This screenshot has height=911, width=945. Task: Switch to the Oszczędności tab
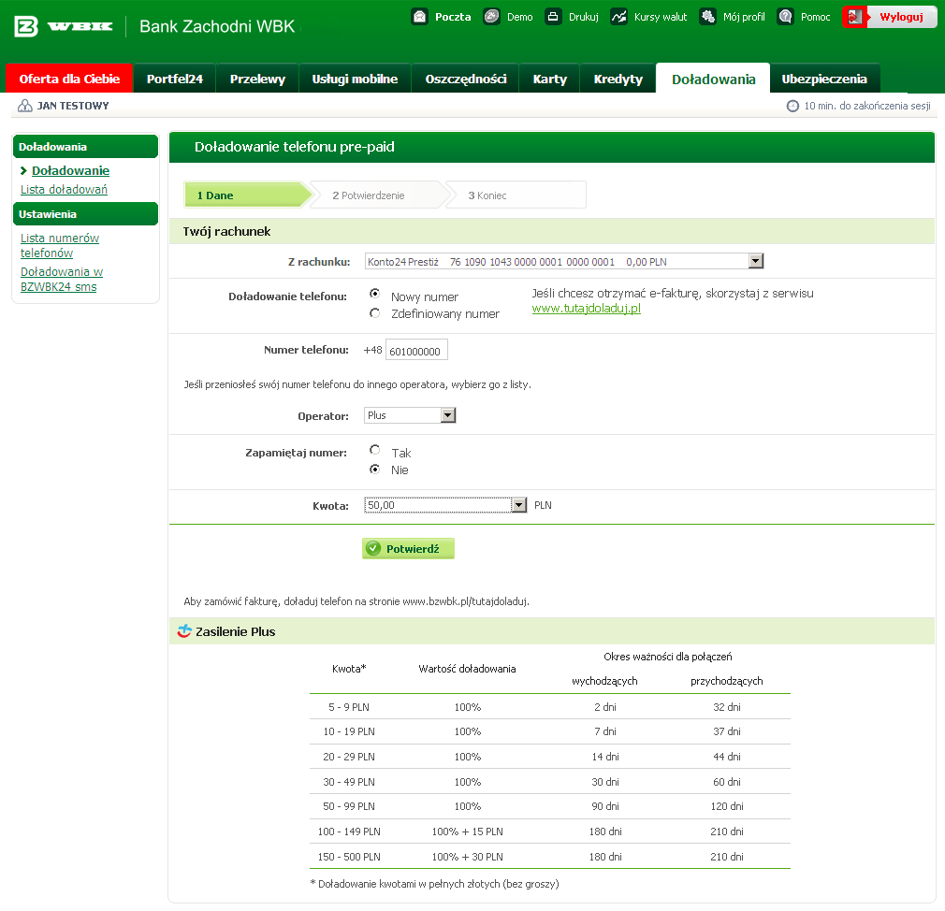tap(466, 79)
